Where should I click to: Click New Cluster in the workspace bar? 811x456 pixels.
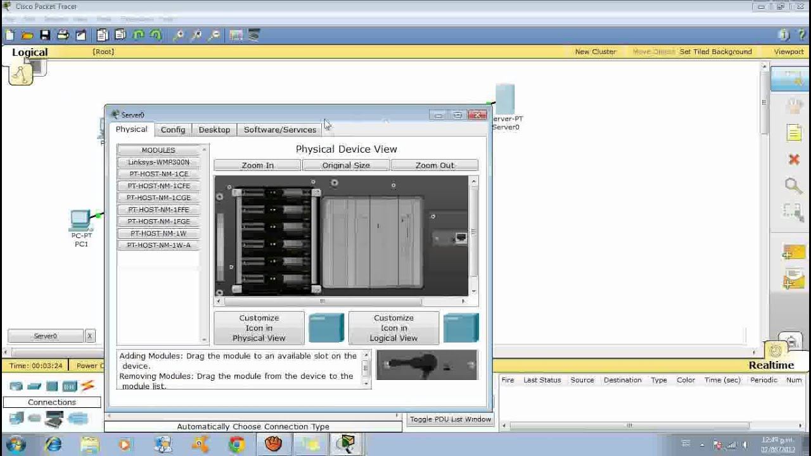tap(596, 52)
